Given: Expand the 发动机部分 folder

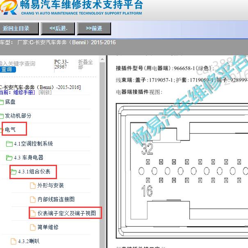Looking at the screenshot, I should (18, 116).
